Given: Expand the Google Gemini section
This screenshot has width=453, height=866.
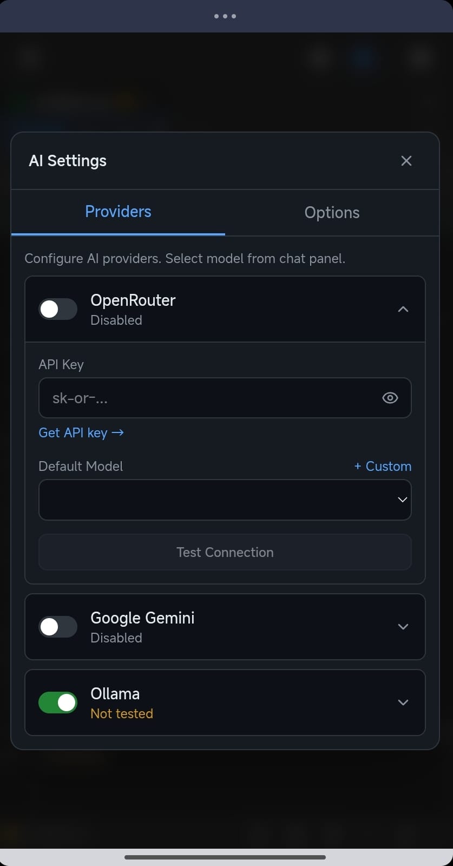Looking at the screenshot, I should 403,626.
